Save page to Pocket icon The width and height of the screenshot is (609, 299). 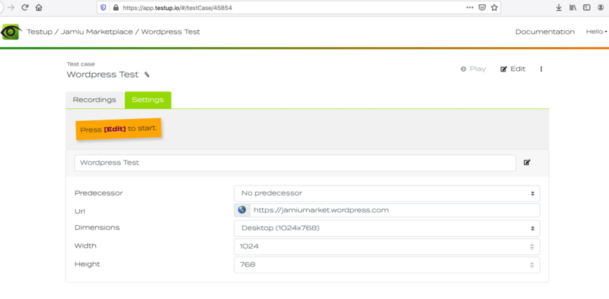(482, 7)
